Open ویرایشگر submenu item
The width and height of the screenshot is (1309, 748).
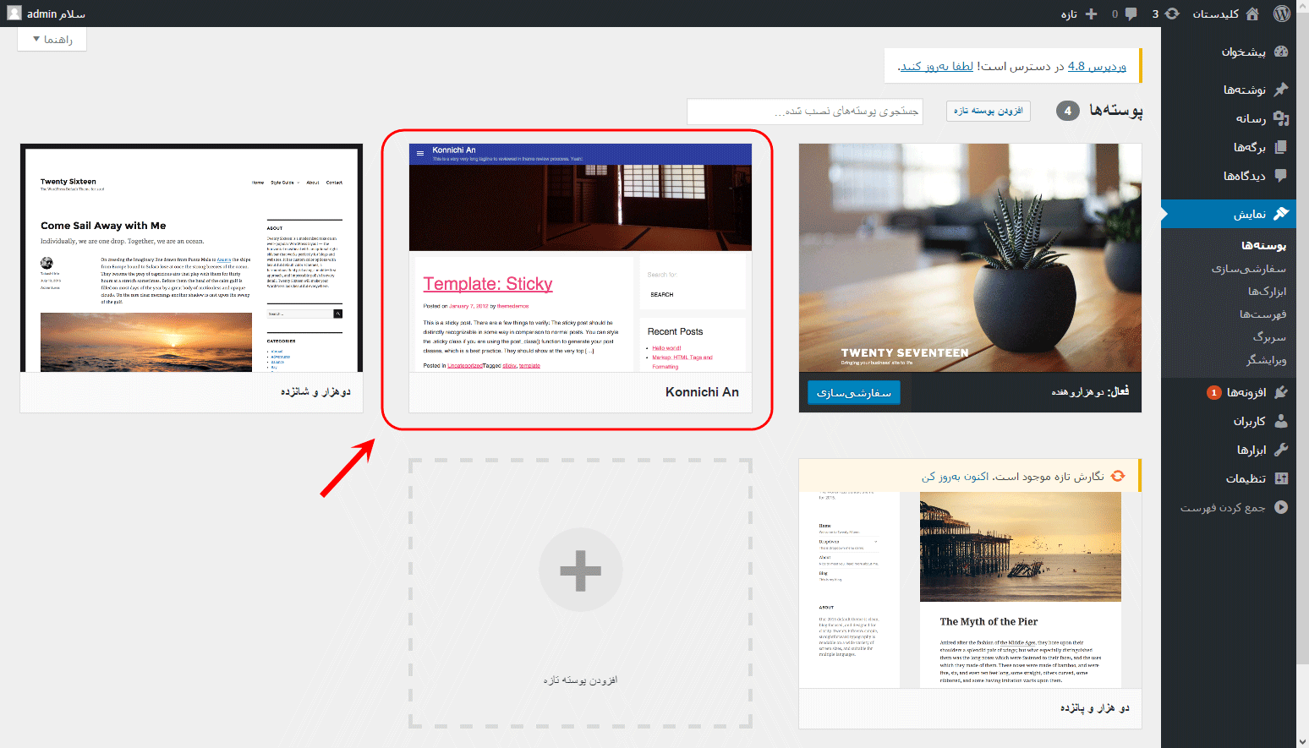pos(1266,360)
